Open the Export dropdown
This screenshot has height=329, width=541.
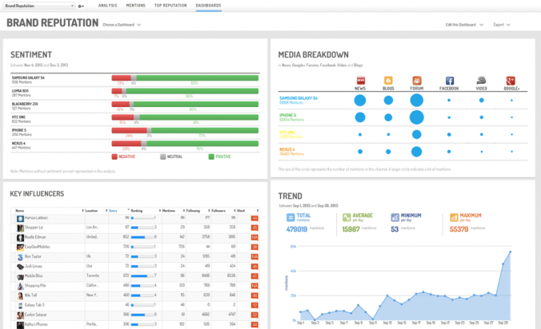coord(502,25)
